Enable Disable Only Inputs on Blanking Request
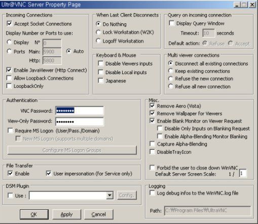The height and width of the screenshot is (224, 258). tap(160, 128)
